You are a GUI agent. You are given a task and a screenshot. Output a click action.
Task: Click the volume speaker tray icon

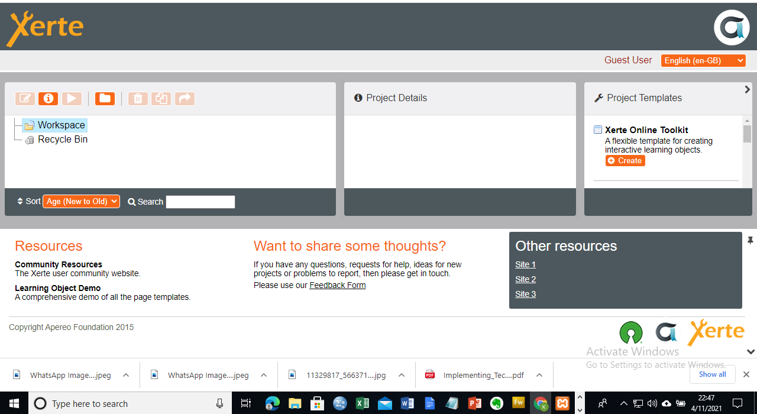tap(652, 403)
